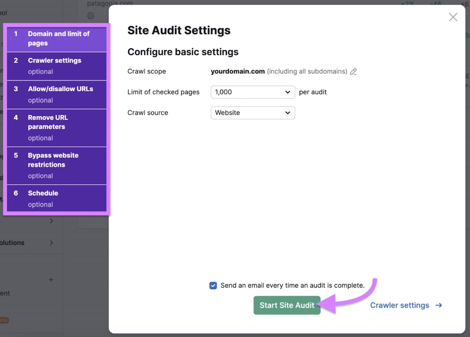Go to step 6 'Schedule'
This screenshot has height=337, width=470.
click(56, 198)
